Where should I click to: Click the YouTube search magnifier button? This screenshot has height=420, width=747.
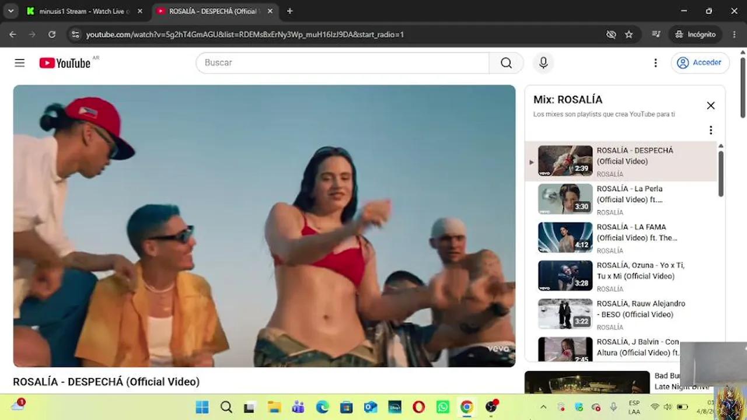click(506, 63)
